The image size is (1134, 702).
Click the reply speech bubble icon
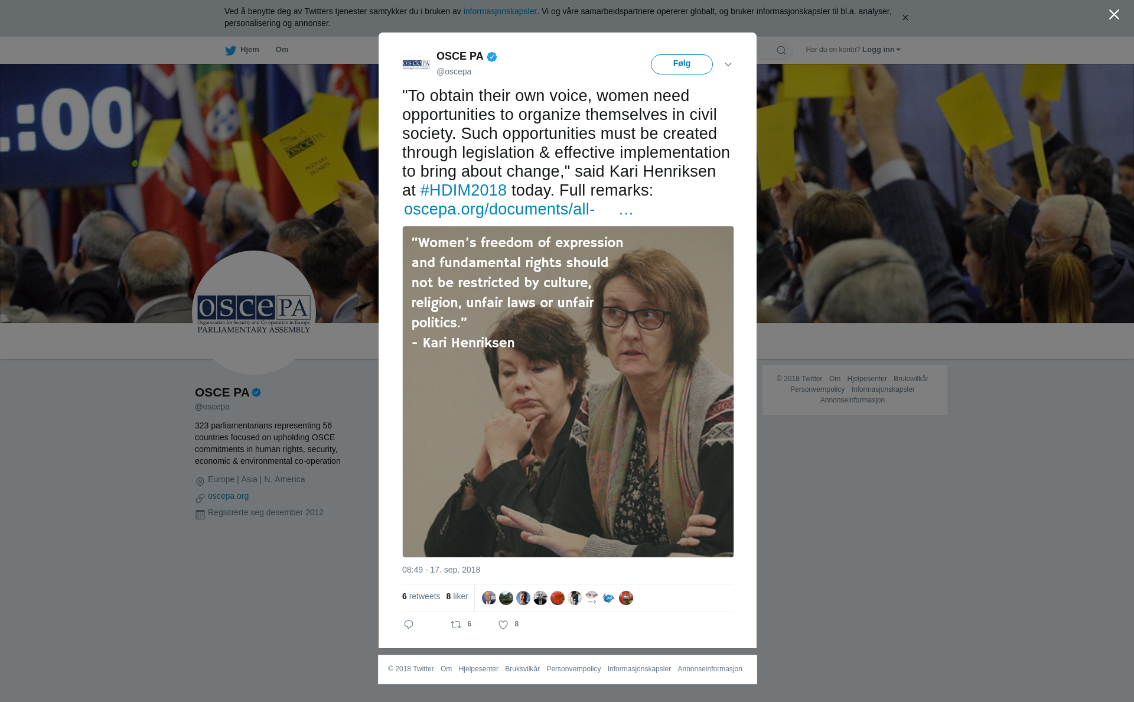click(409, 625)
